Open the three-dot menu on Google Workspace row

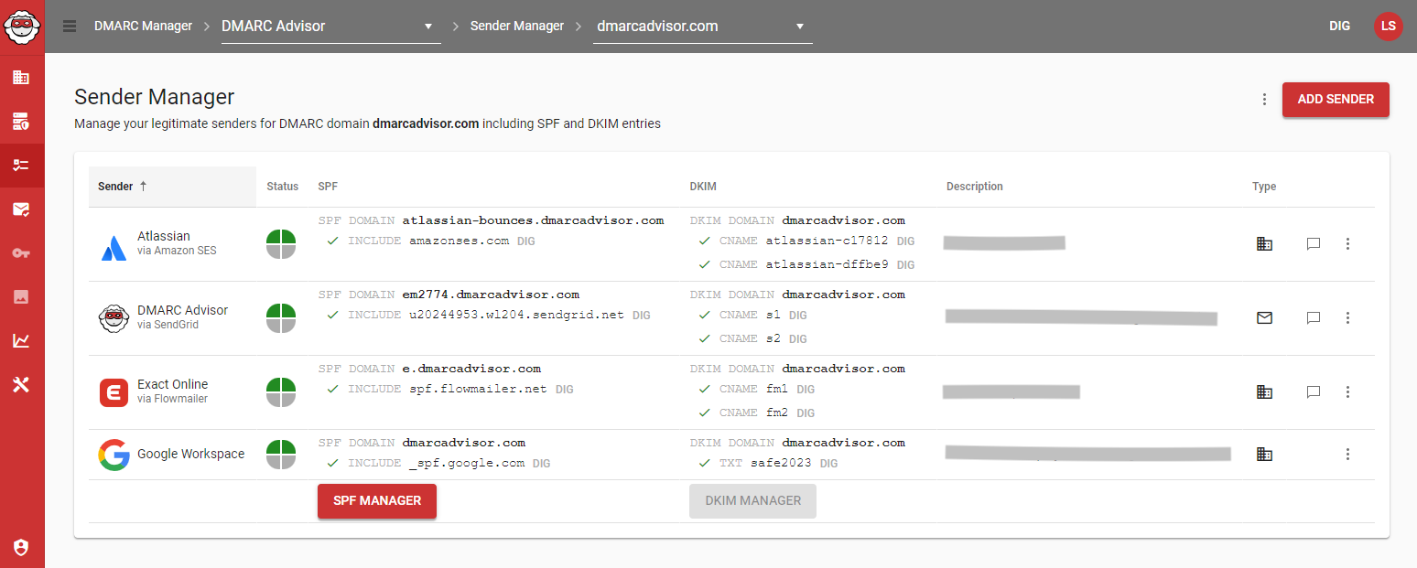click(1347, 454)
